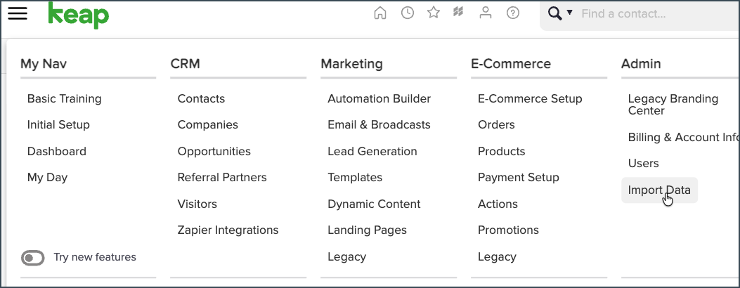Open Legacy under E-Commerce
Image resolution: width=740 pixels, height=288 pixels.
point(497,257)
